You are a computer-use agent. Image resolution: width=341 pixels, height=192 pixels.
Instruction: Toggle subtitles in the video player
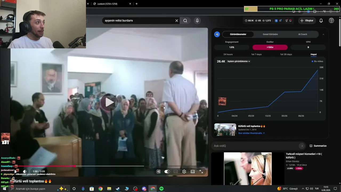tap(176, 171)
